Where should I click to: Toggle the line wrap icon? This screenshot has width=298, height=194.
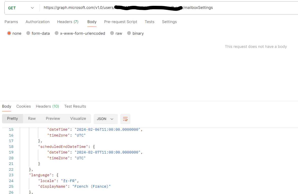(125, 119)
